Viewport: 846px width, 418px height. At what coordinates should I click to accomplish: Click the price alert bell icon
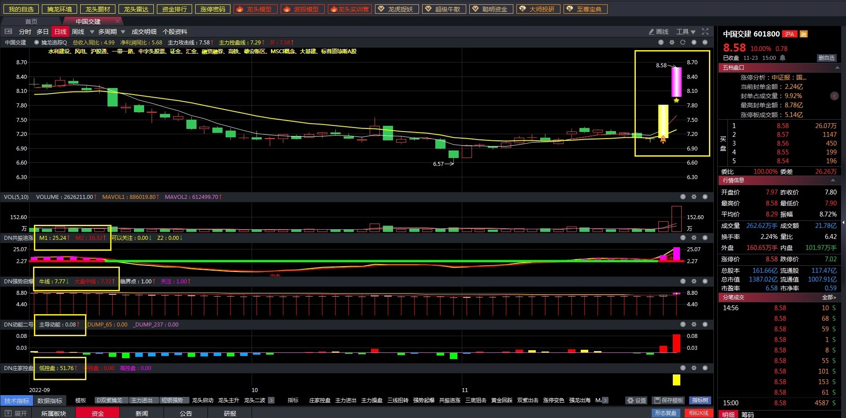(x=783, y=58)
